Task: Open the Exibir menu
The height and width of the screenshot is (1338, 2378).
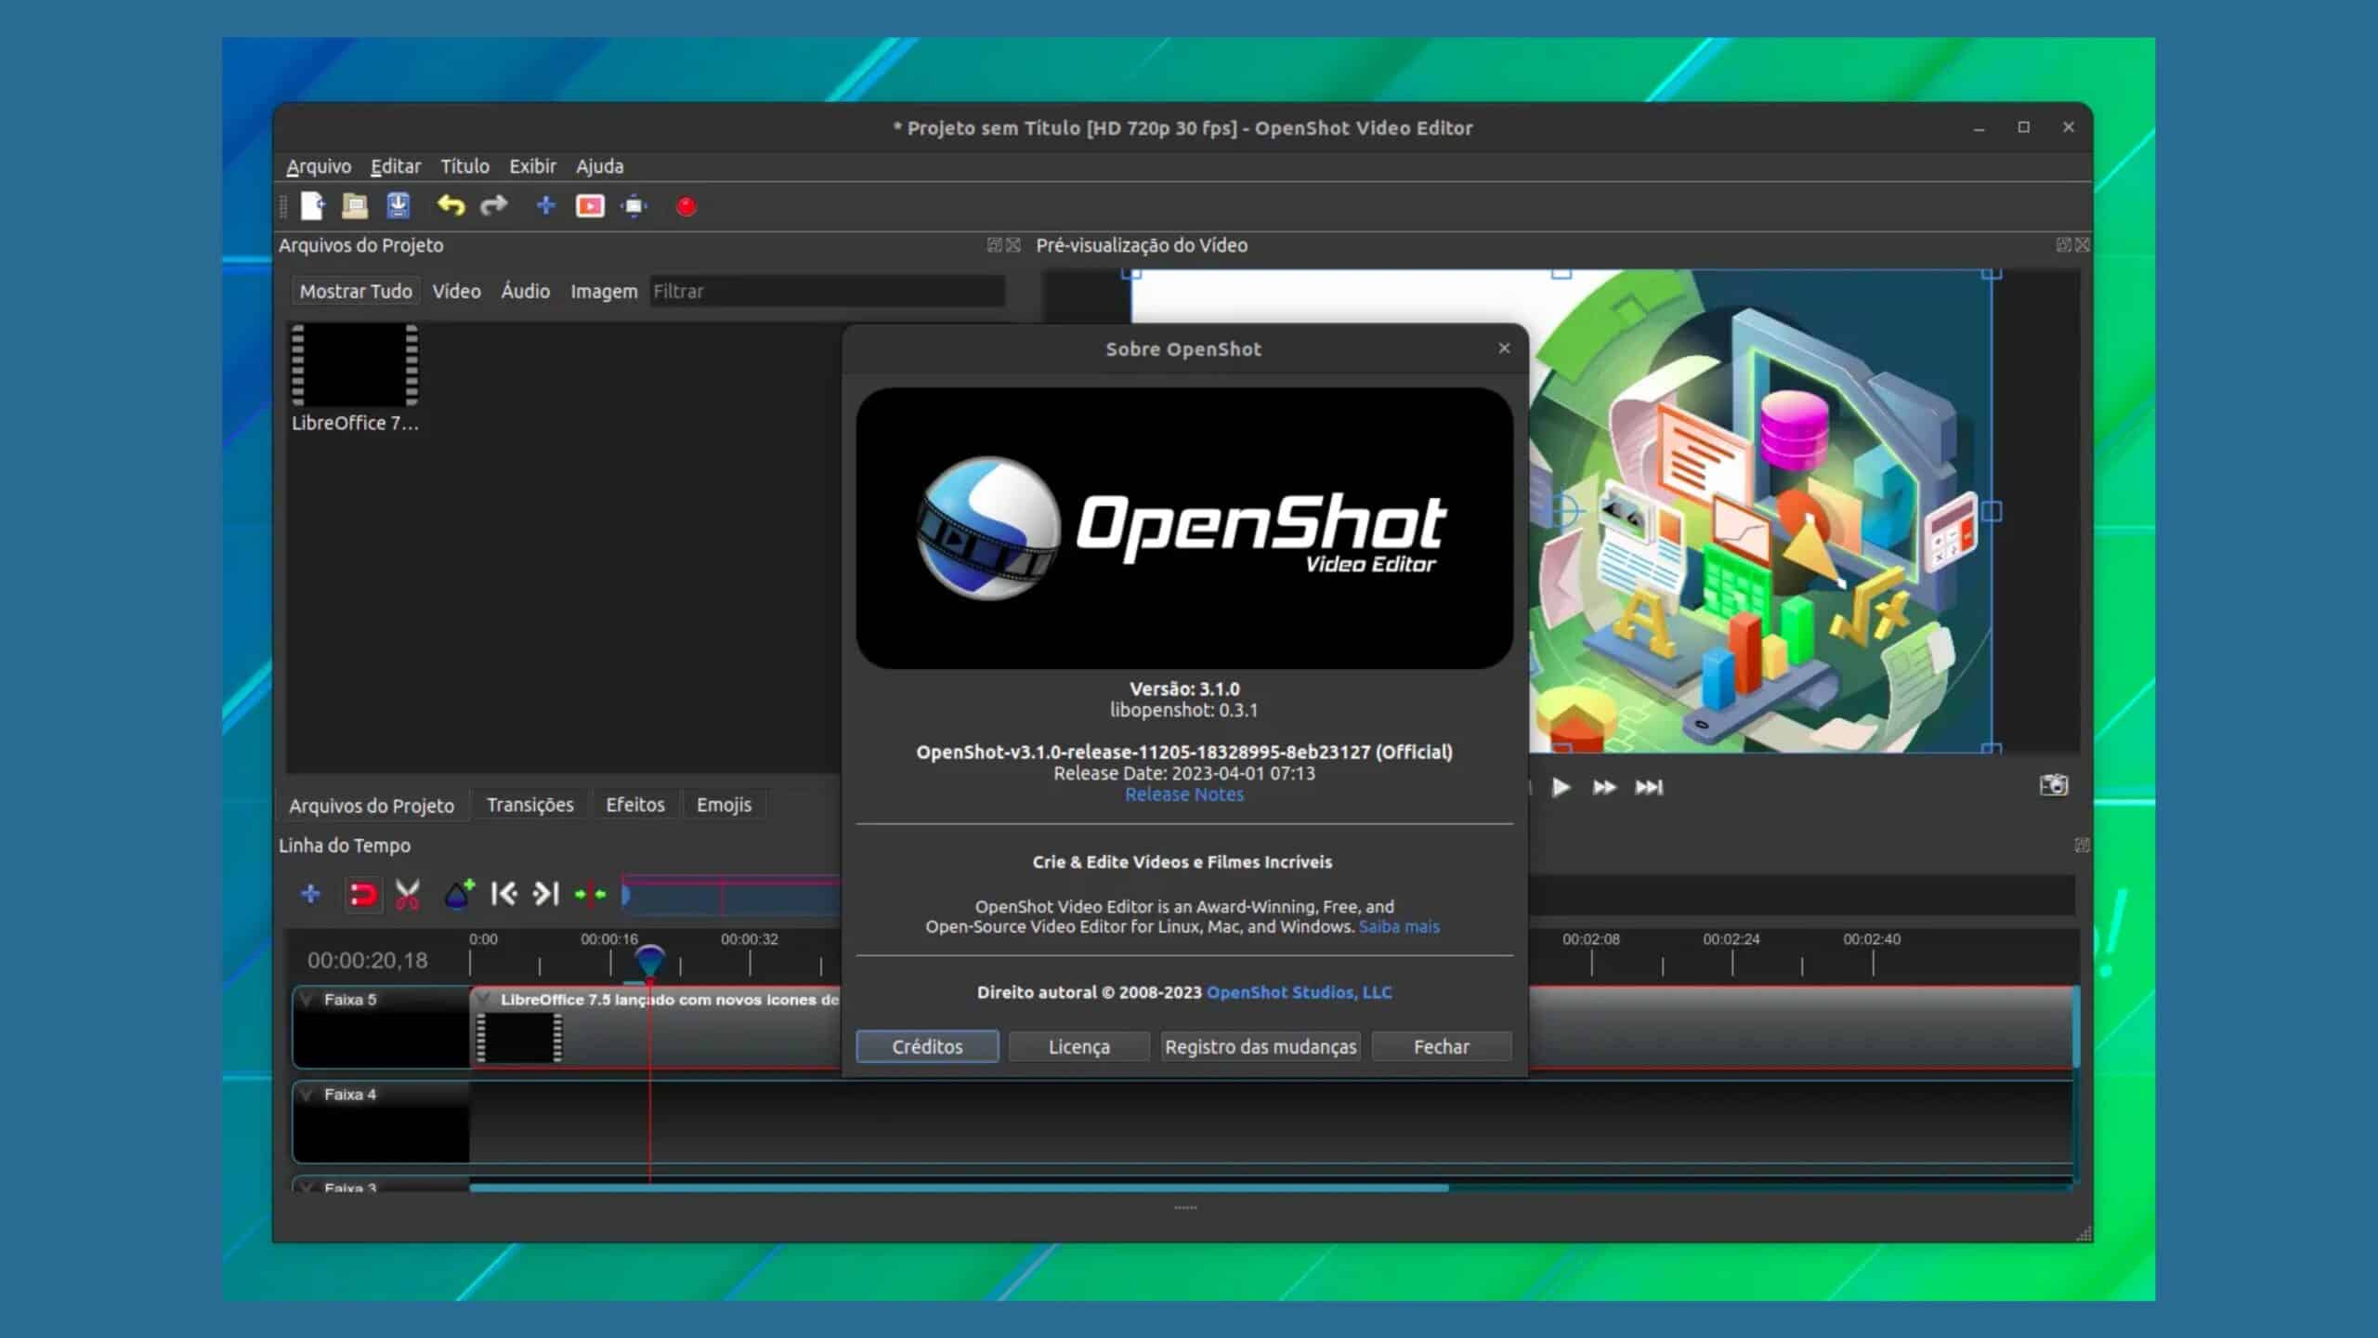Action: 532,166
